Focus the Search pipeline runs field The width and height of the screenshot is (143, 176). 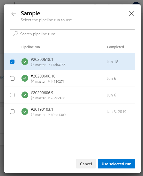tap(72, 34)
